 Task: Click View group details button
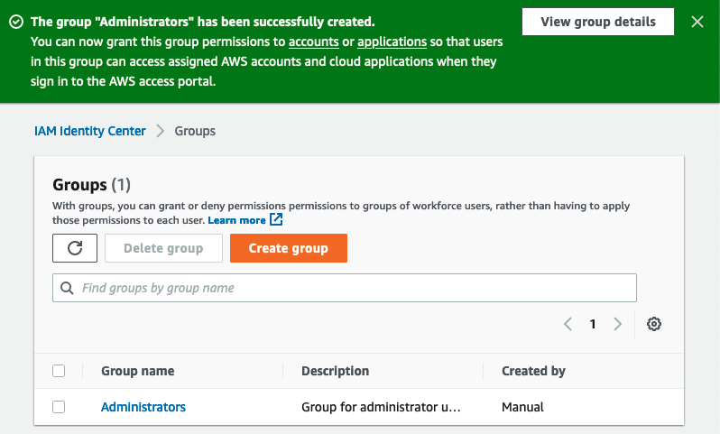598,22
